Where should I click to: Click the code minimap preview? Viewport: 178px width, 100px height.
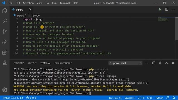pyautogui.click(x=163, y=19)
